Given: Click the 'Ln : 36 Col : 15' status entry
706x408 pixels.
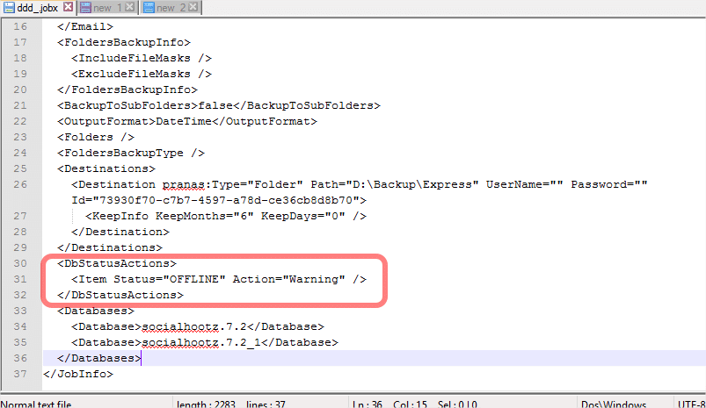Looking at the screenshot, I should 389,404.
